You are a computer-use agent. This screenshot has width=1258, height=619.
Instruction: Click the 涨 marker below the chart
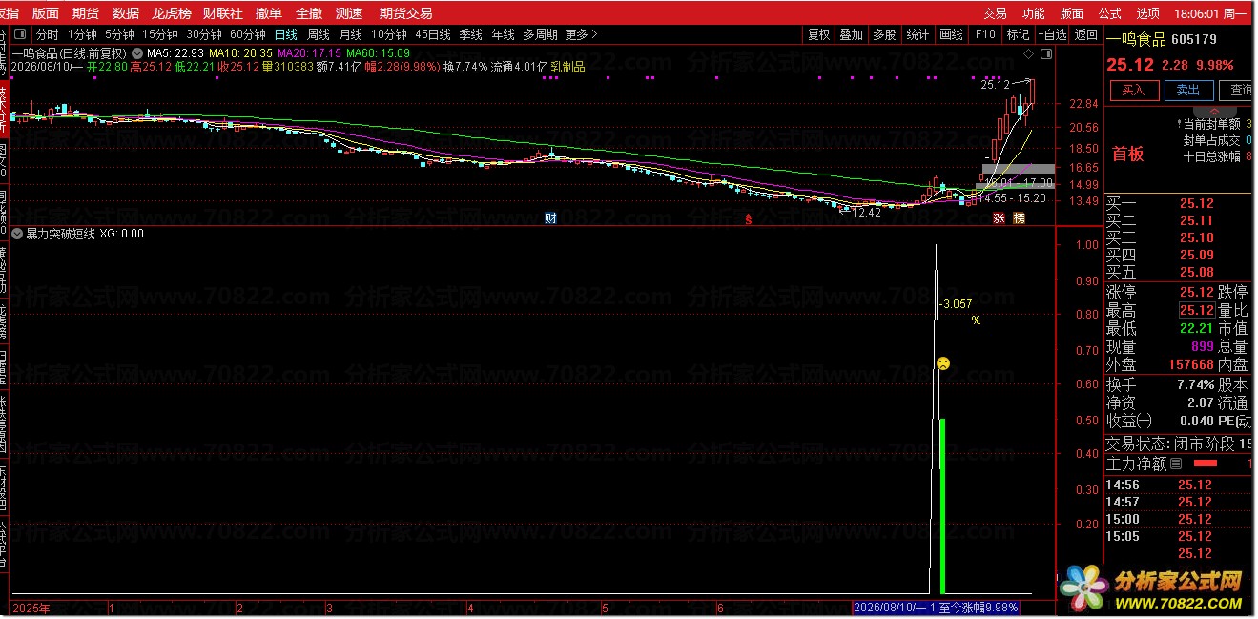pos(1000,218)
